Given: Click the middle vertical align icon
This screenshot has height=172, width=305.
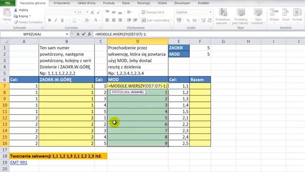Looking at the screenshot, I should (x=114, y=12).
